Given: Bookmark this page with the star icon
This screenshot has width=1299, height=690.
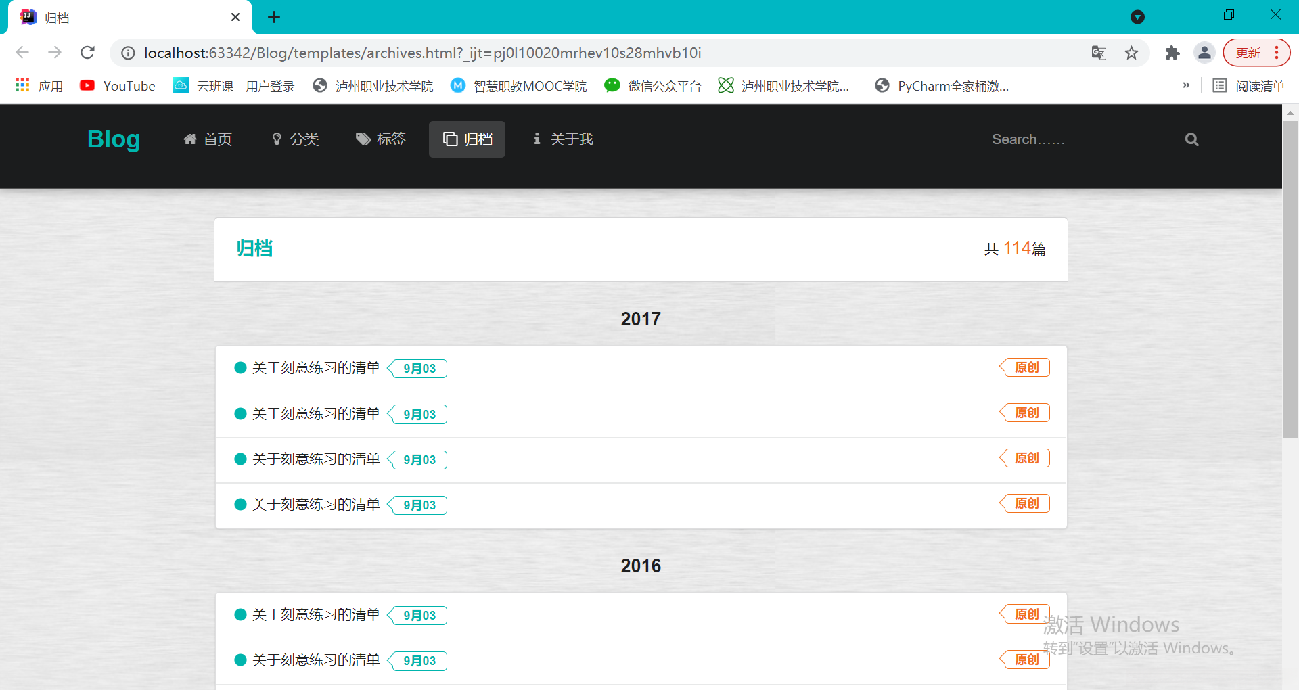Looking at the screenshot, I should tap(1131, 53).
